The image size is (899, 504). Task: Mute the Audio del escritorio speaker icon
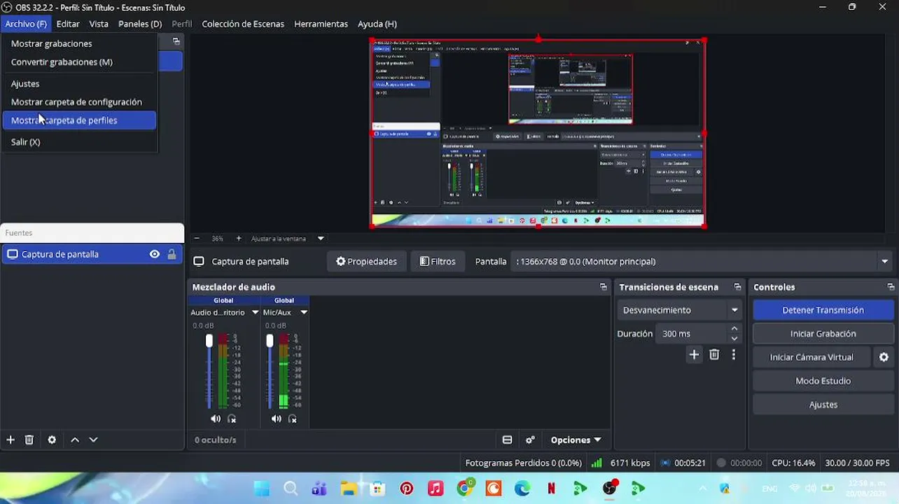(215, 419)
